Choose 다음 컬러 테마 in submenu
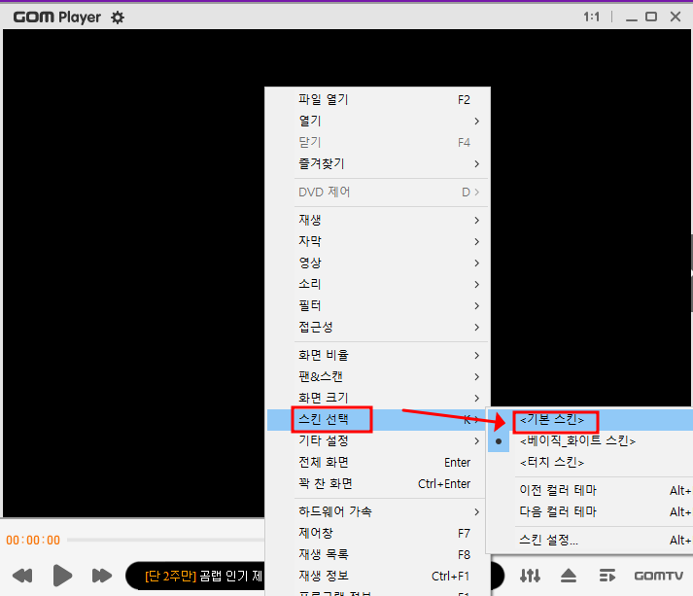Screen dimensions: 693x596 591,511
